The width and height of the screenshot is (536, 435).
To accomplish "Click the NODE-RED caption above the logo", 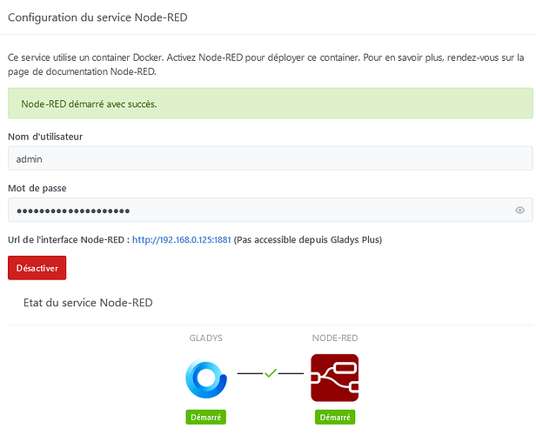I will tap(334, 338).
